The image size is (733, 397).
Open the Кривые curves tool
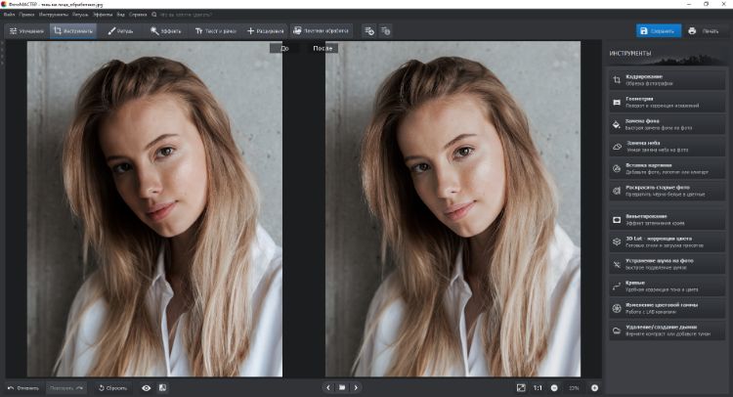[668, 287]
